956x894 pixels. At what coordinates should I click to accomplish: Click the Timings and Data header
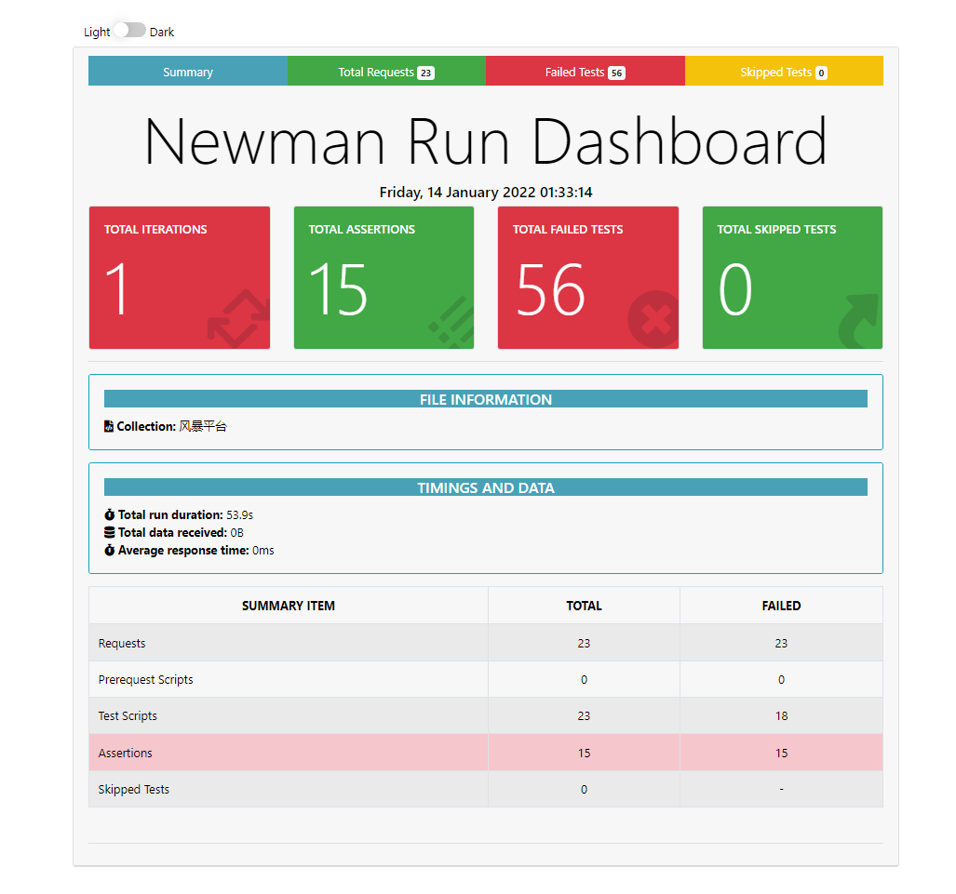[x=486, y=487]
